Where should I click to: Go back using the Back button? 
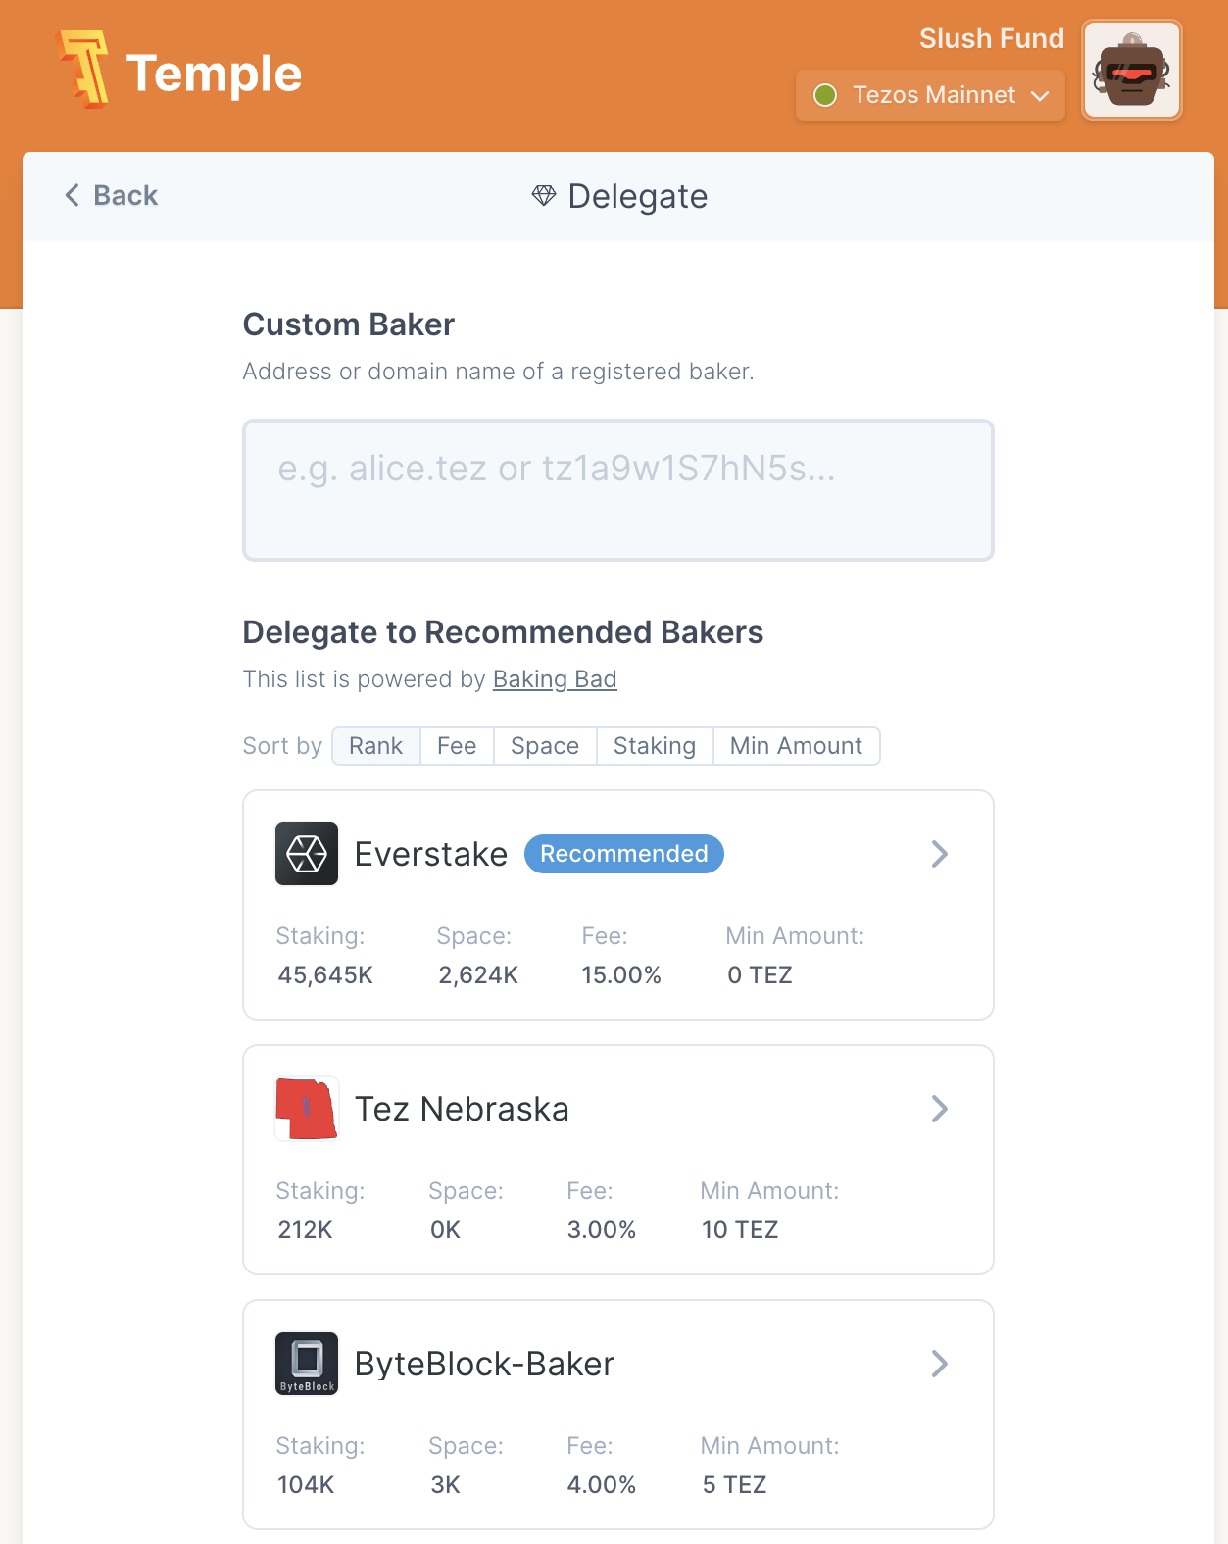pyautogui.click(x=111, y=195)
